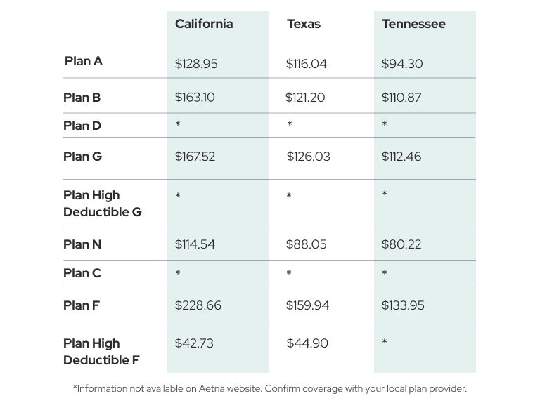Click the Tennessee column header

point(413,24)
